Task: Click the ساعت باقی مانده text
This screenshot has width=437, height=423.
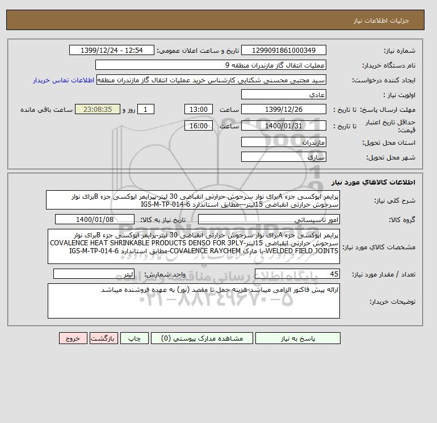Action: pyautogui.click(x=47, y=110)
